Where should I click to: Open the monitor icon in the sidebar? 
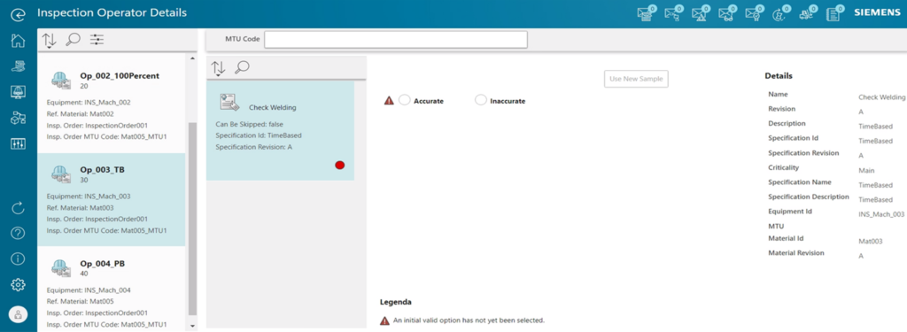(18, 92)
